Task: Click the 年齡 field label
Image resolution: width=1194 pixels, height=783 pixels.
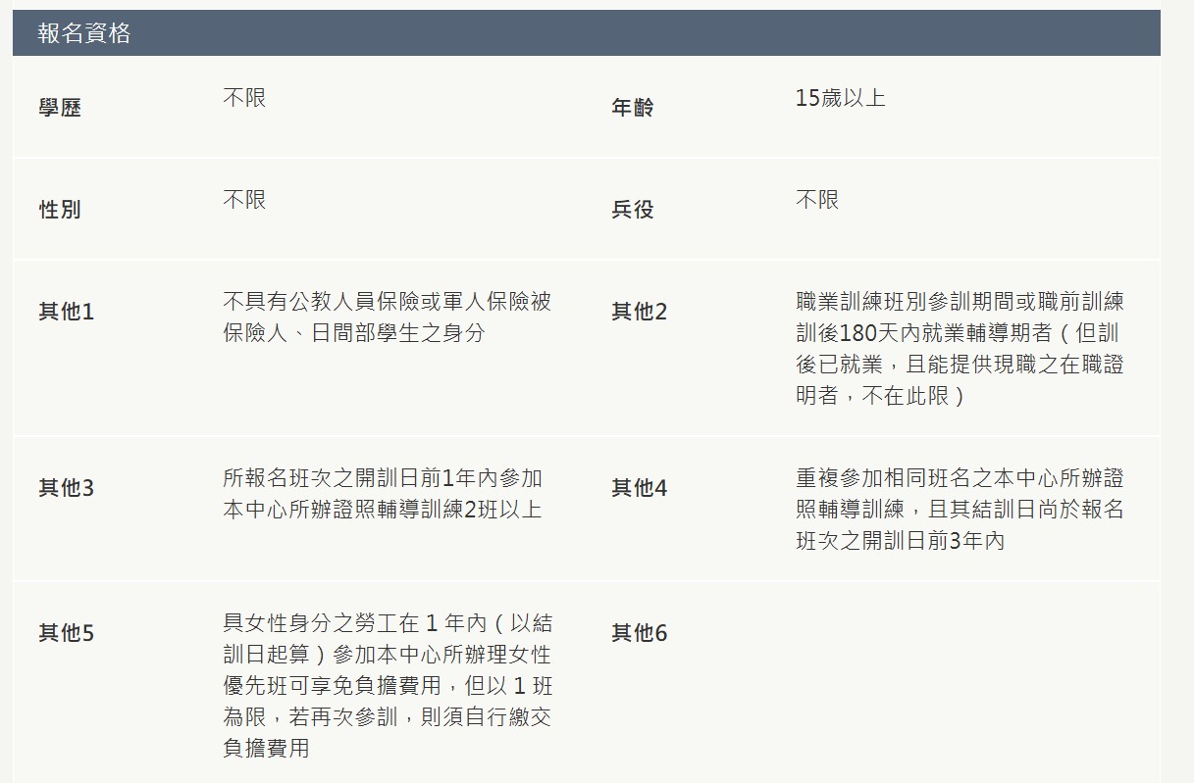Action: coord(633,108)
